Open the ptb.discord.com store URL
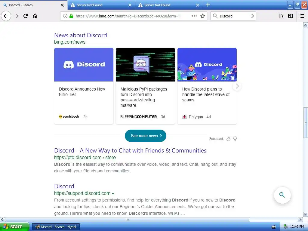The image size is (308, 231). click(x=85, y=157)
